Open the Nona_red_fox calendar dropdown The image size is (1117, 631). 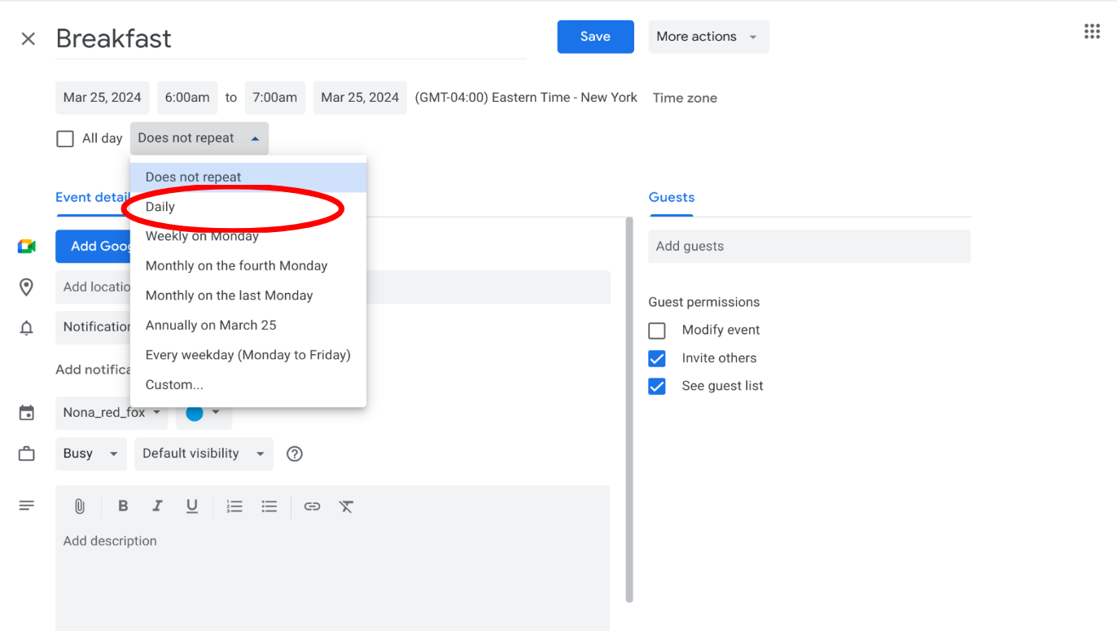pyautogui.click(x=112, y=413)
